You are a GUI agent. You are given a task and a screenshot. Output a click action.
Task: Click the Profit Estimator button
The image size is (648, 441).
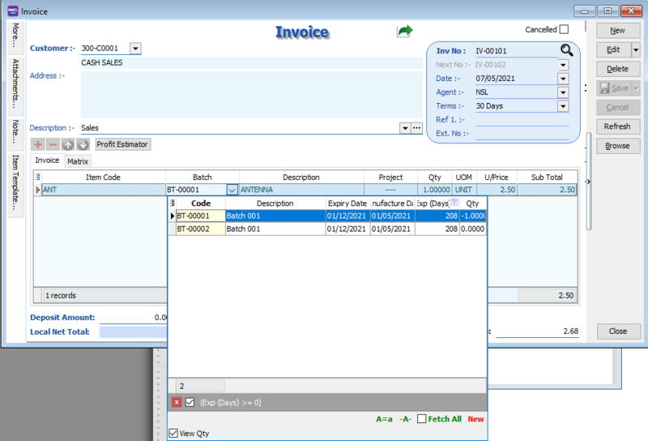pyautogui.click(x=122, y=144)
